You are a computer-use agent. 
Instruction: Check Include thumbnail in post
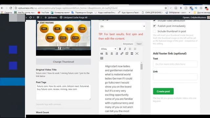[x=155, y=31]
